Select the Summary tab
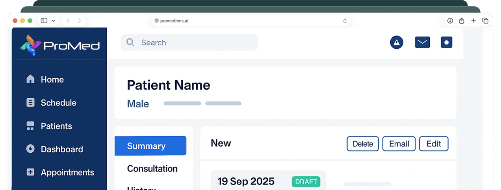 [150, 146]
